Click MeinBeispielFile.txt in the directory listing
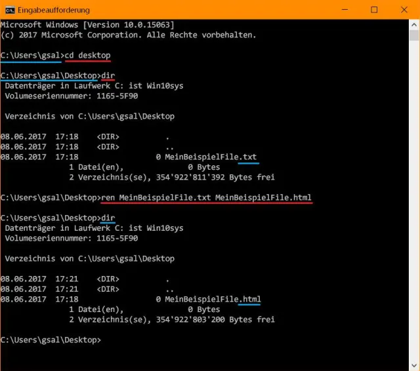Image resolution: width=420 pixels, height=371 pixels. pyautogui.click(x=211, y=157)
